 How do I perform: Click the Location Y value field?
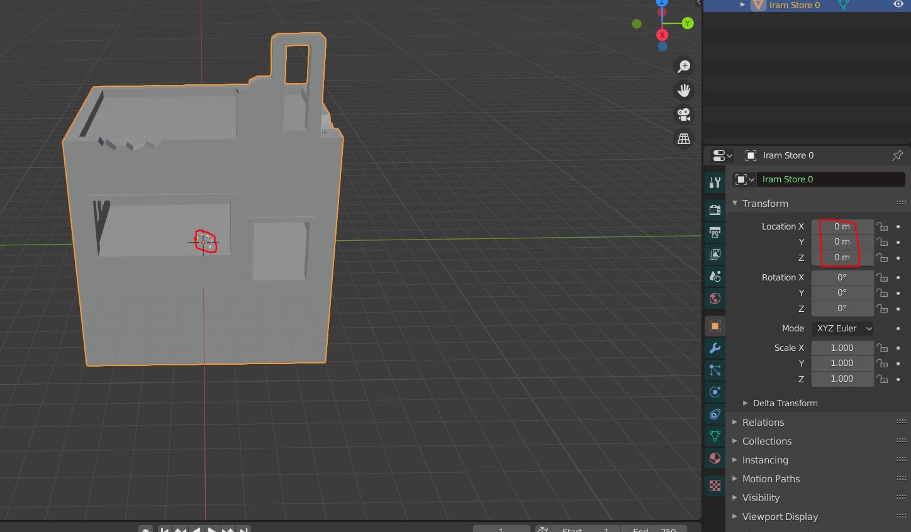pyautogui.click(x=842, y=242)
